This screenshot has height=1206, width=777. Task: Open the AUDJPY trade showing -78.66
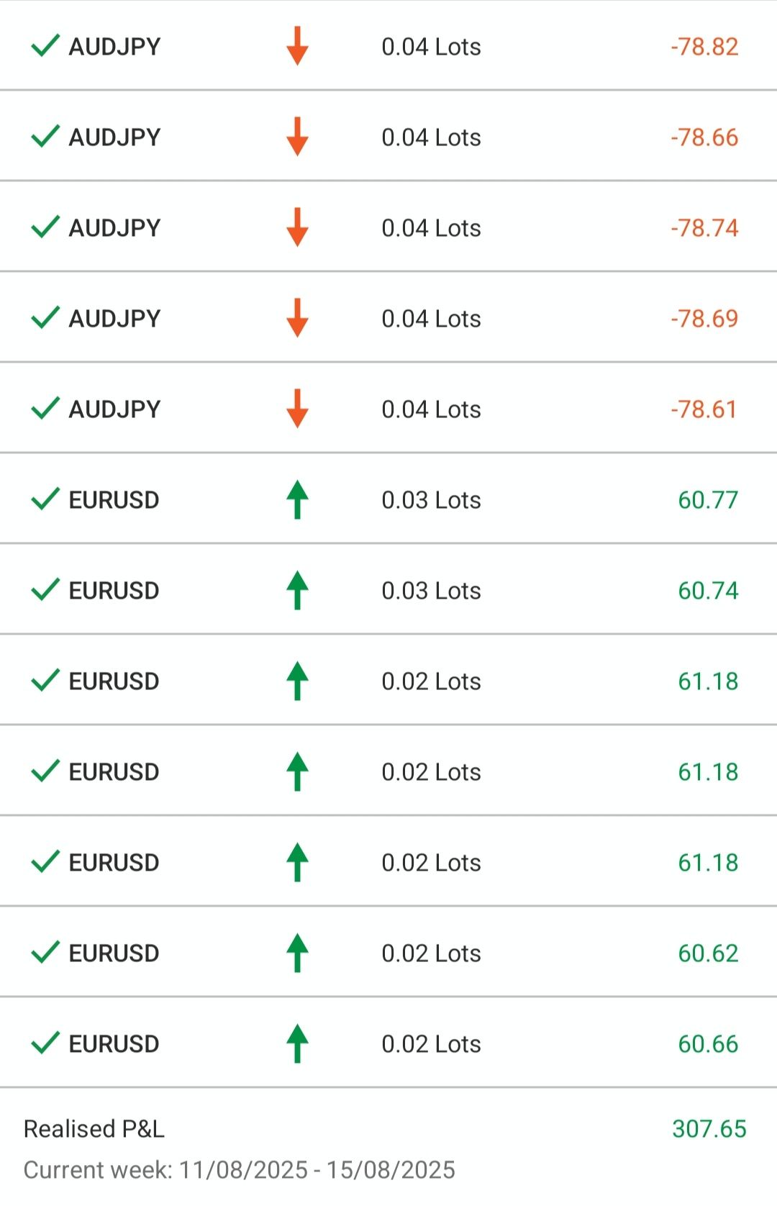tap(114, 137)
